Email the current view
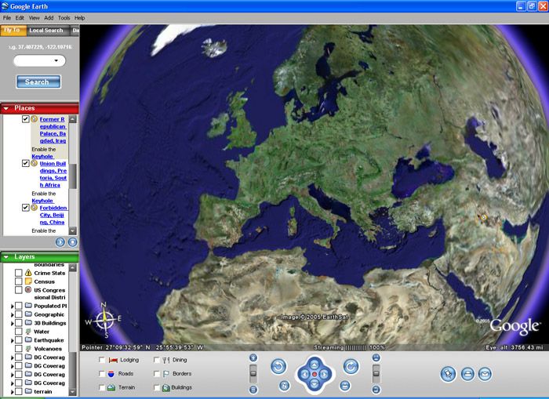Screen dimensions: 549x399 pyautogui.click(x=485, y=374)
